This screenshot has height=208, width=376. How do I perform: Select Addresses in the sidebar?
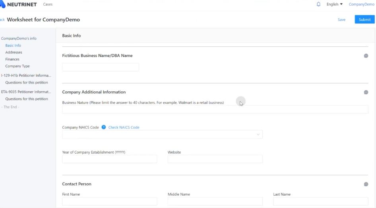14,52
